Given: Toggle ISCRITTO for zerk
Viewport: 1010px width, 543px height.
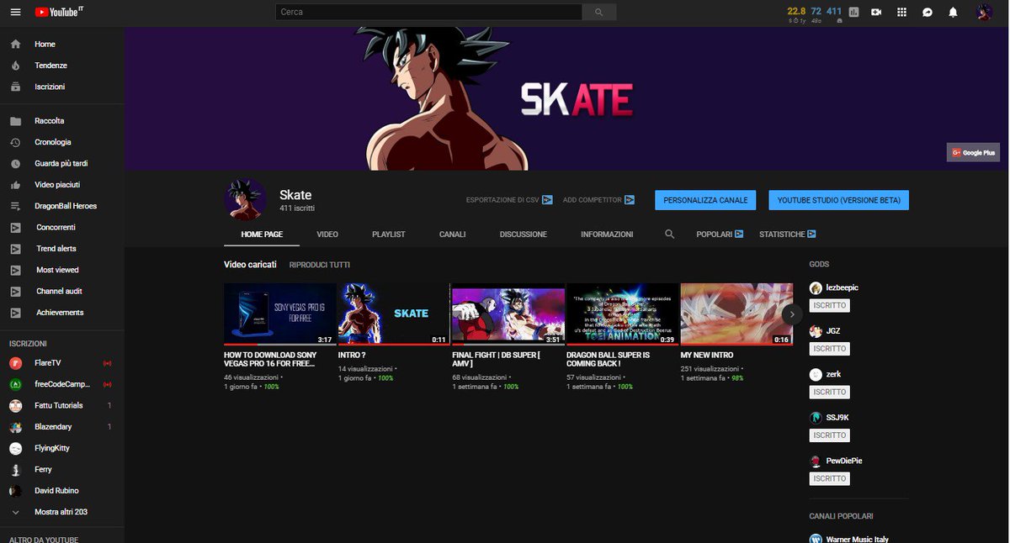Looking at the screenshot, I should (830, 392).
